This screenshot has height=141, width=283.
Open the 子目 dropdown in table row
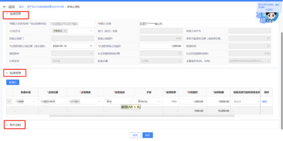click(x=149, y=101)
